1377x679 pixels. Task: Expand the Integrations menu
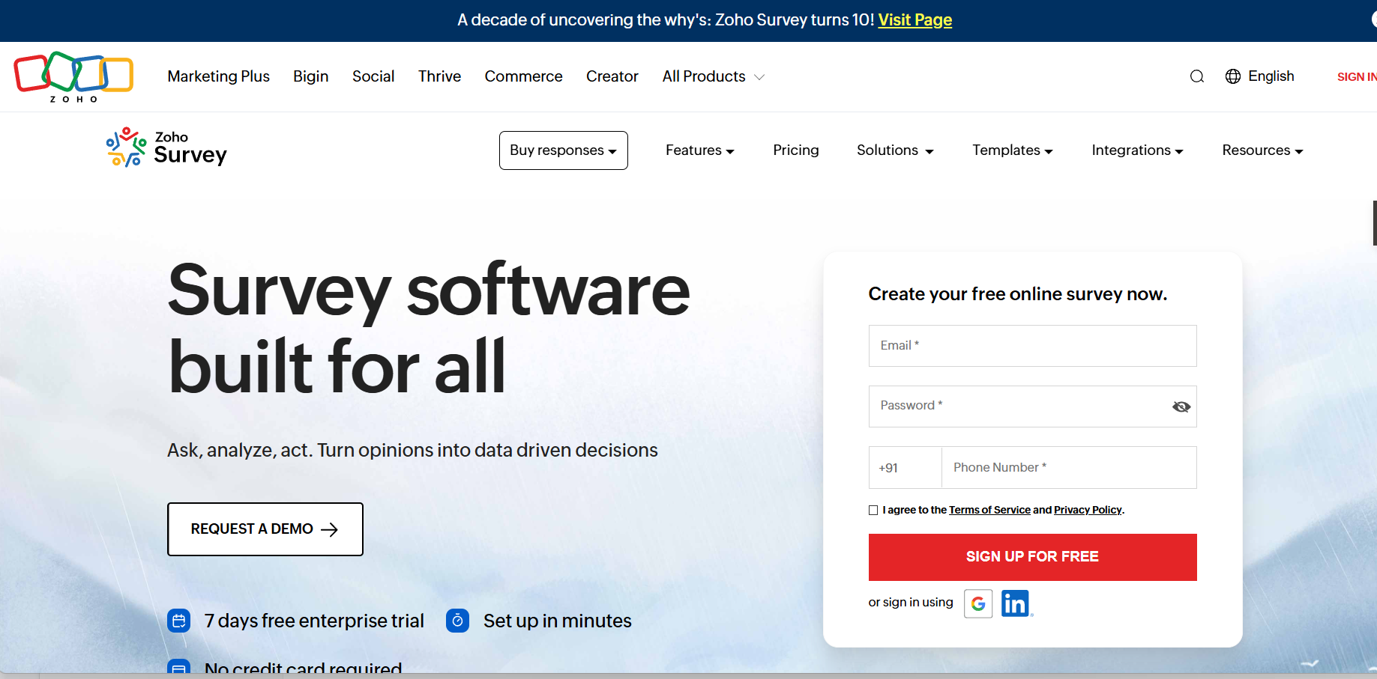point(1137,150)
